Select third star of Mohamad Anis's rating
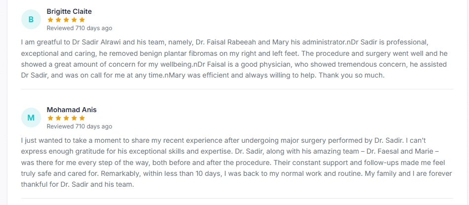 [x=66, y=118]
